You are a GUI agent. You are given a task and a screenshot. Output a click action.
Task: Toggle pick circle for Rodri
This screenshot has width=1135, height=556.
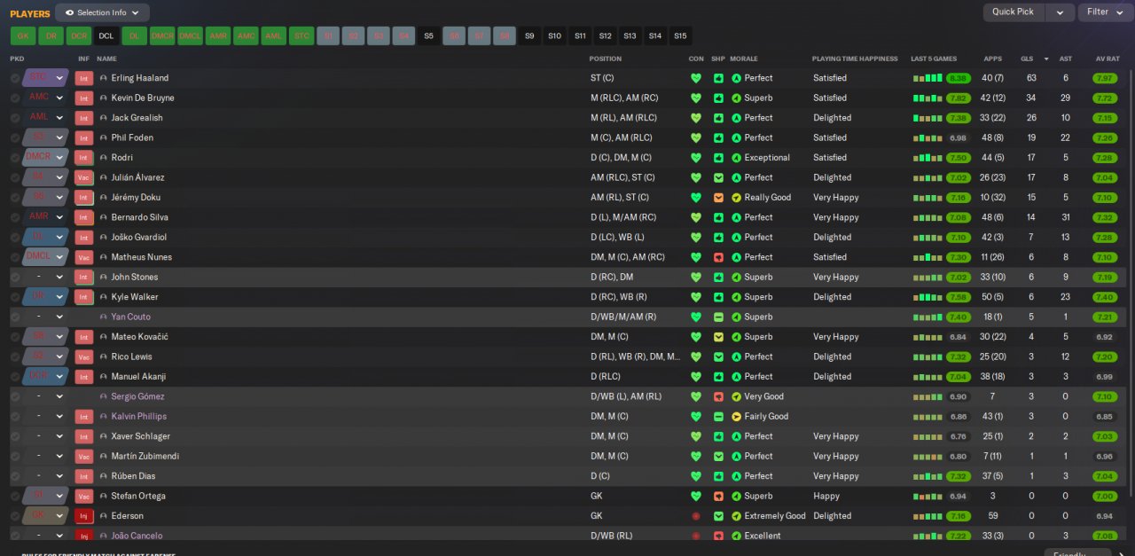coord(15,158)
